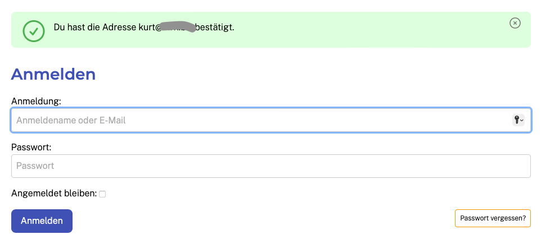
Task: Click the Angemeldet bleiben label text
Action: tap(54, 194)
